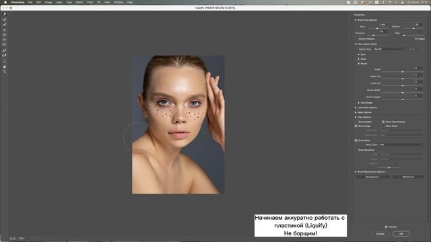This screenshot has width=431, height=242.
Task: Collapse the Brush Tool Options section
Action: click(356, 20)
